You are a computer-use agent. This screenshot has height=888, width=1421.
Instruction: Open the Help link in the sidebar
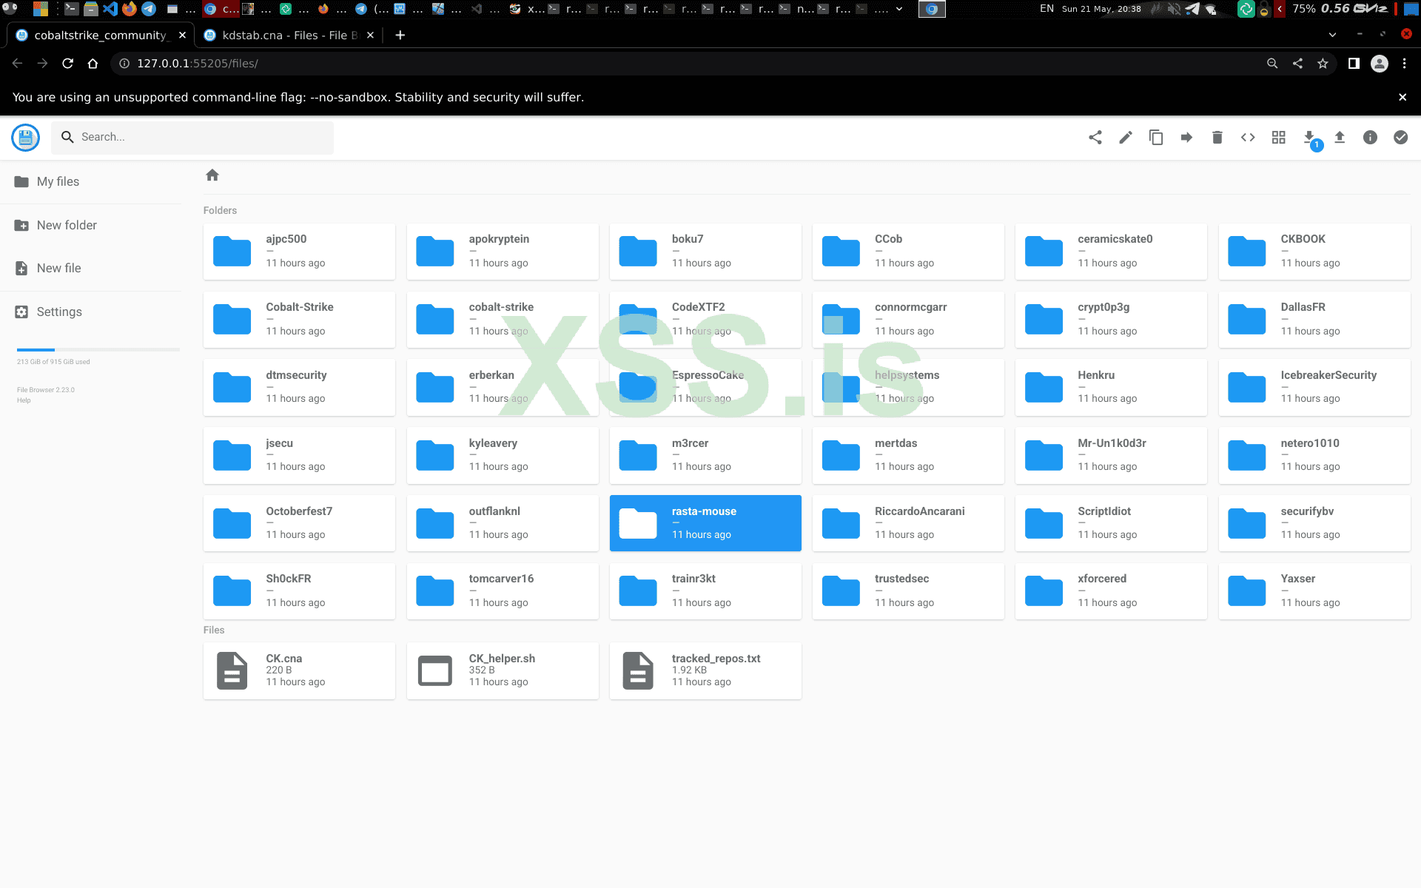click(24, 400)
